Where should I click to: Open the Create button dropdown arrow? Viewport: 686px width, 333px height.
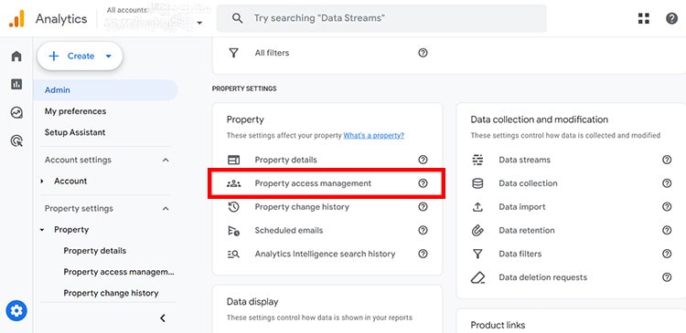click(x=109, y=57)
